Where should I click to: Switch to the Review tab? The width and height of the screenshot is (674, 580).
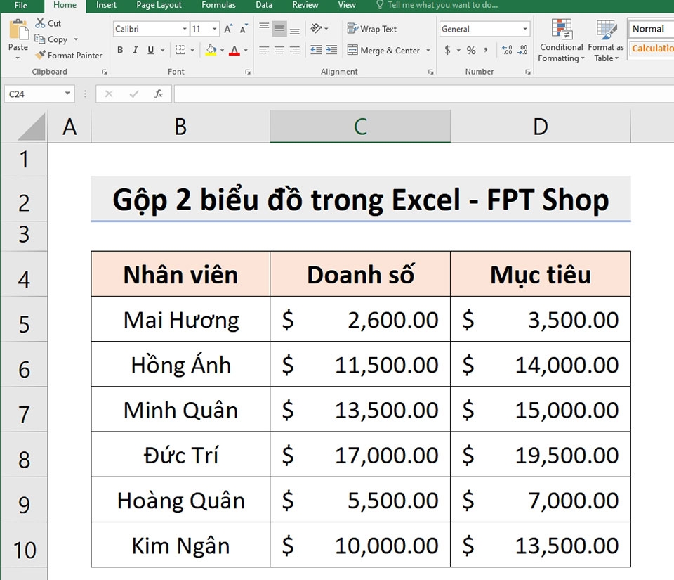coord(305,5)
